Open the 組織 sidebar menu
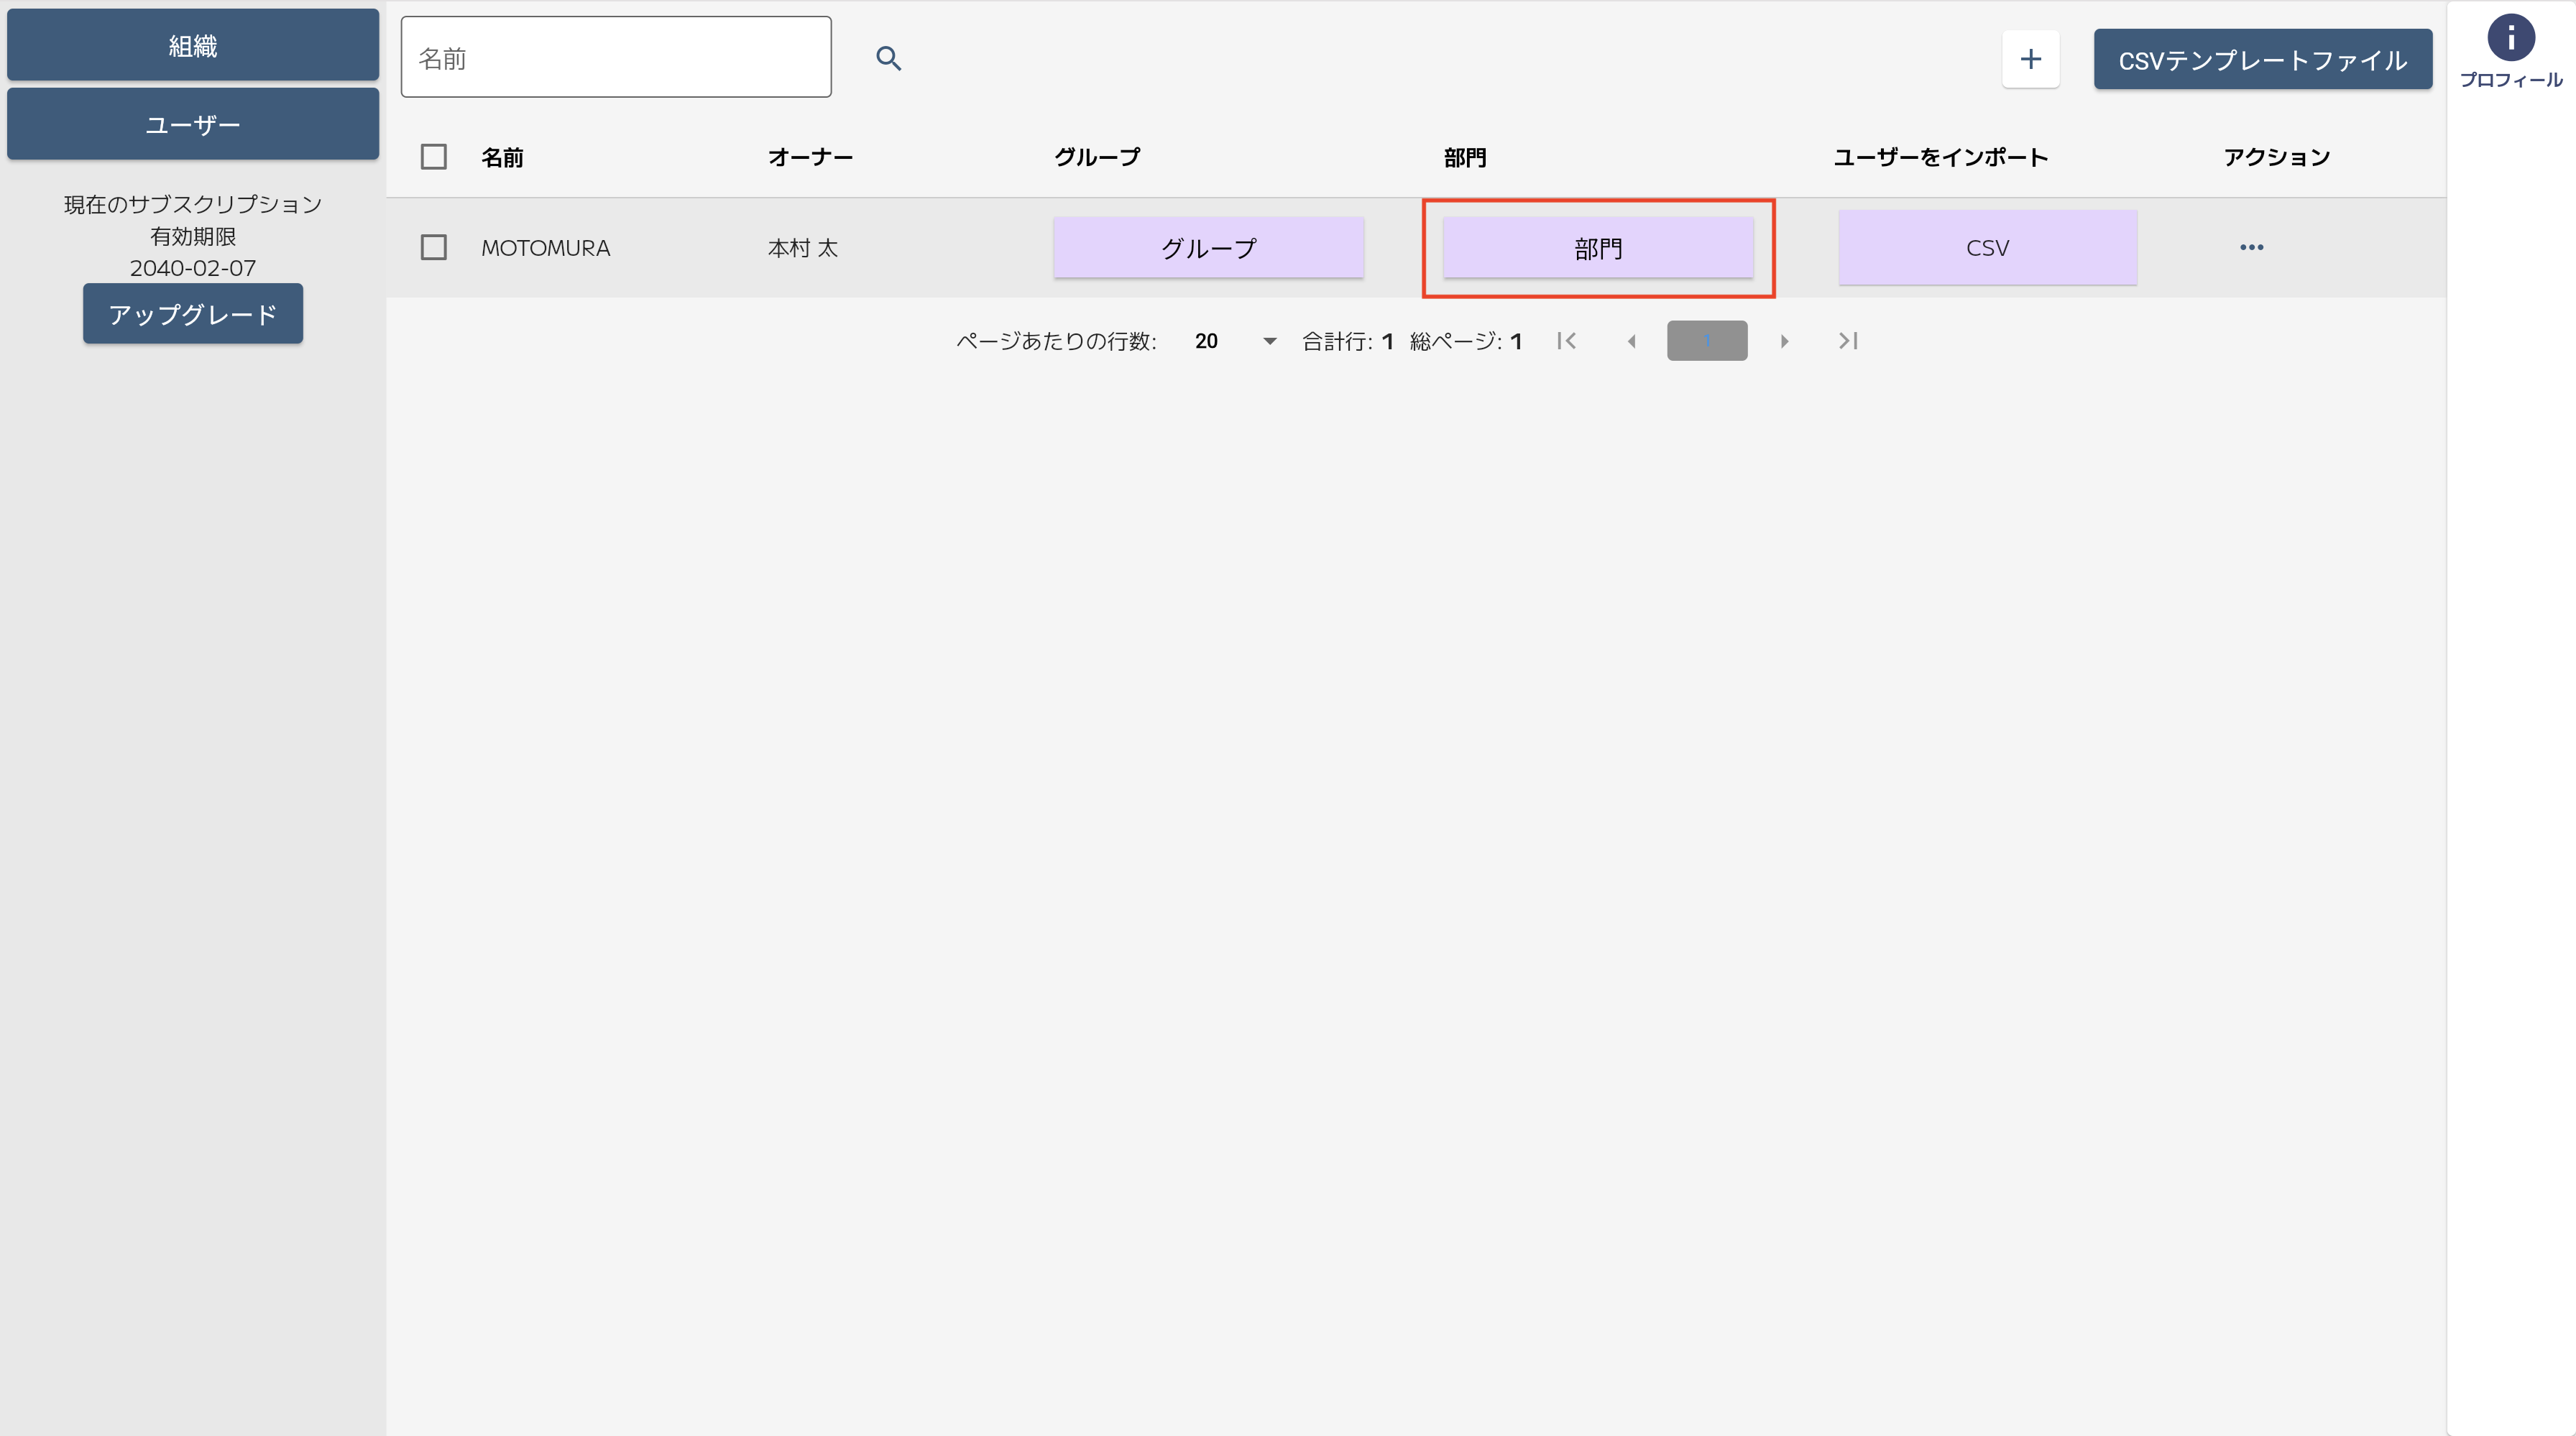2576x1436 pixels. click(x=193, y=45)
